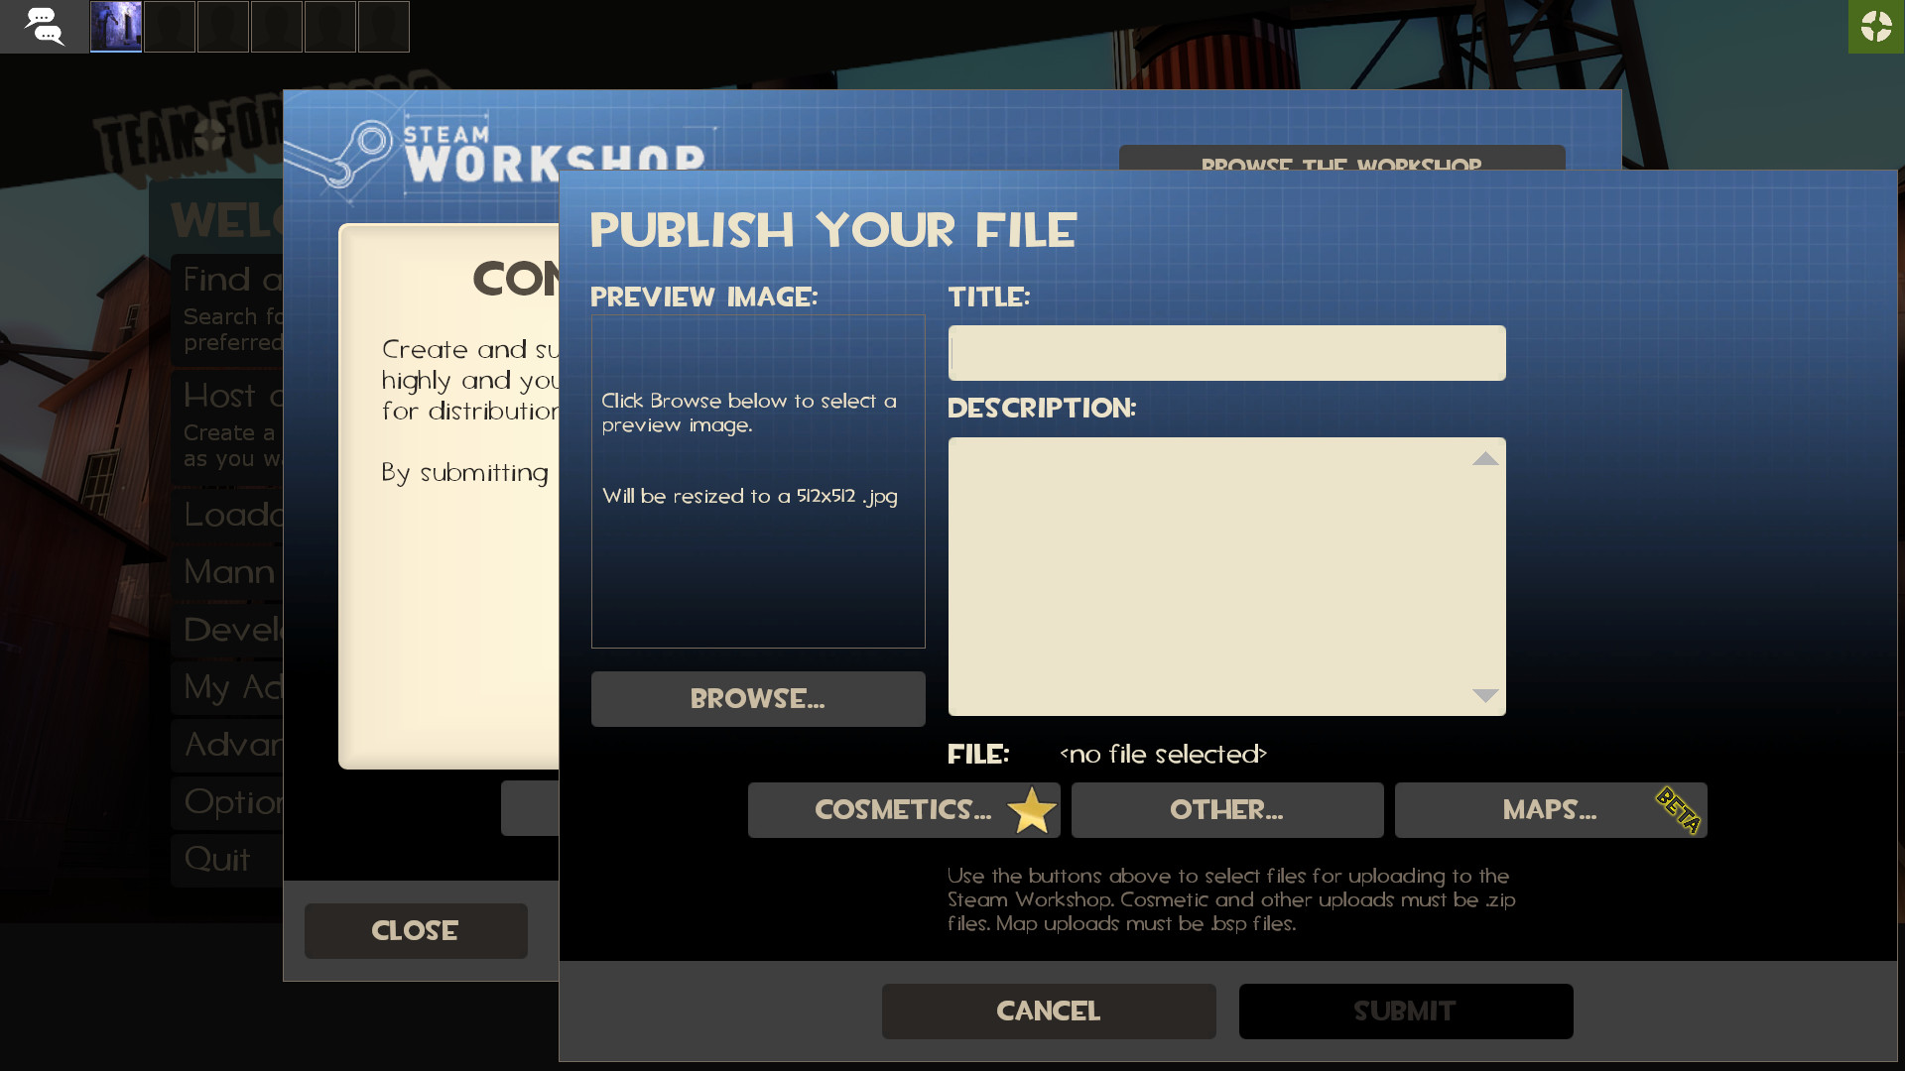Click inside the TITLE input field
Image resolution: width=1905 pixels, height=1071 pixels.
pyautogui.click(x=1226, y=352)
